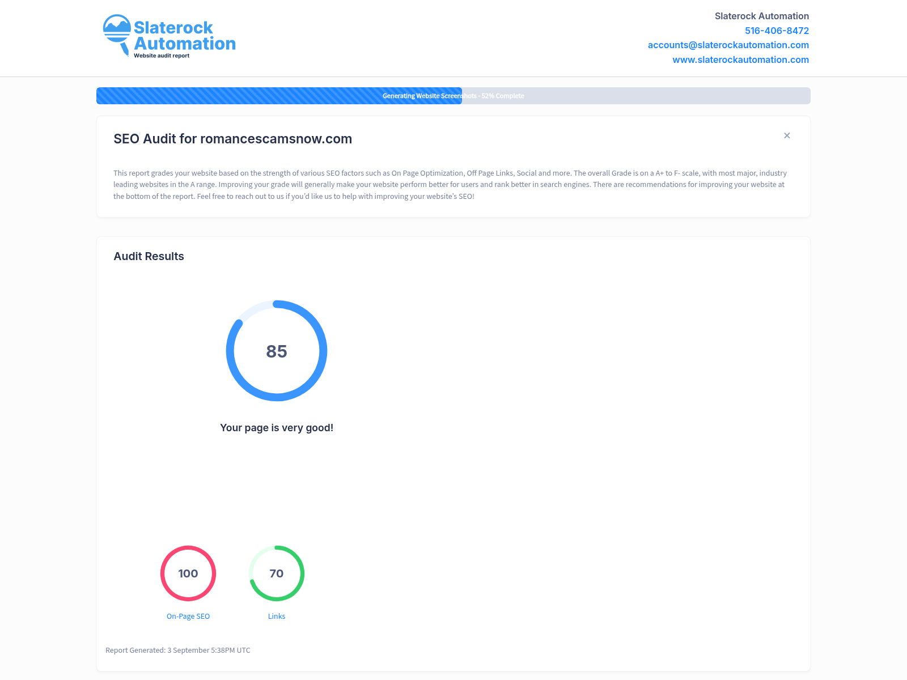Click the Links score gauge showing 70
Screen dimensions: 907x680
coord(277,573)
